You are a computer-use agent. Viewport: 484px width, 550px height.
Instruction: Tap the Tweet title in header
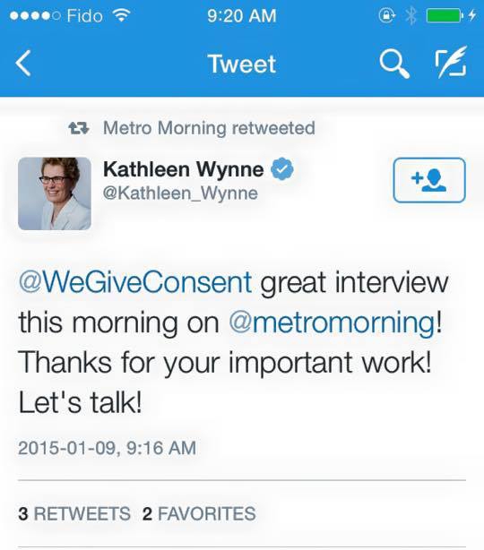pyautogui.click(x=242, y=64)
